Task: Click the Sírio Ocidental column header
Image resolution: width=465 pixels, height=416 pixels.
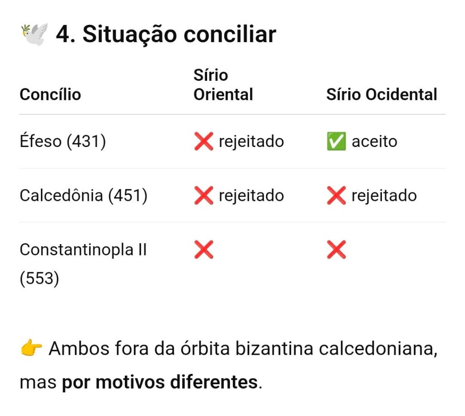Action: coord(381,94)
